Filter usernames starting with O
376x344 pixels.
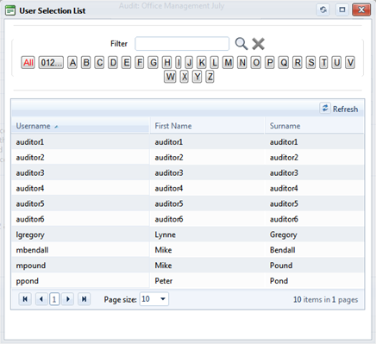(x=256, y=62)
